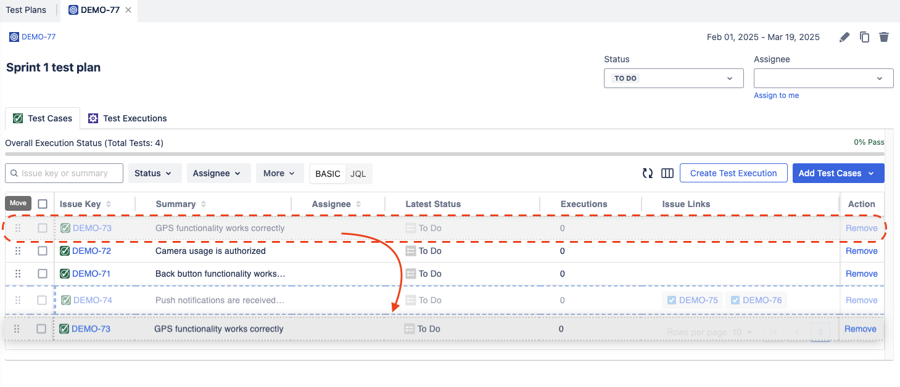The height and width of the screenshot is (387, 900).
Task: Close the DEMO-77 tab
Action: 128,10
